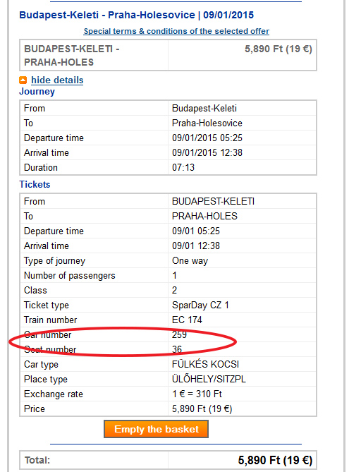Click the Total amount 5,890 Ft (19 €)
Image resolution: width=349 pixels, height=472 pixels.
coord(275,460)
